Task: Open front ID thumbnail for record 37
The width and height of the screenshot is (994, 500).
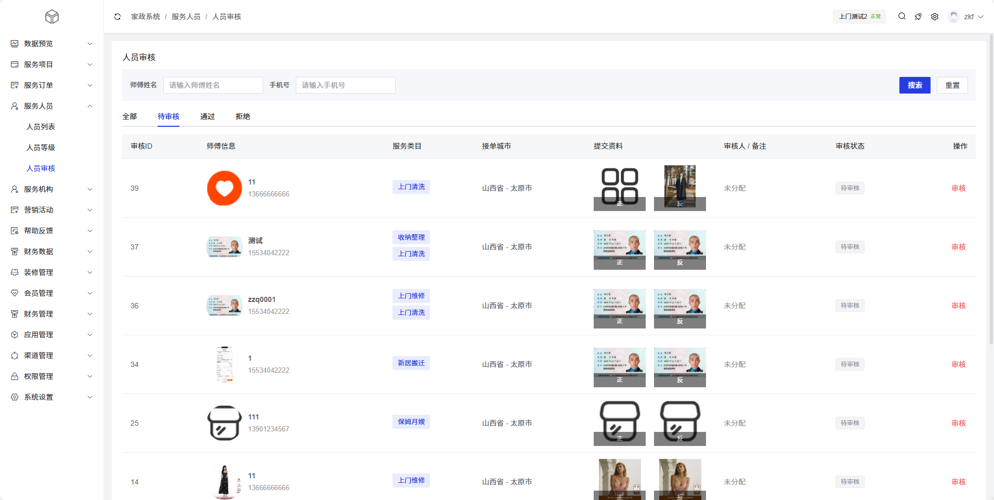Action: tap(619, 249)
